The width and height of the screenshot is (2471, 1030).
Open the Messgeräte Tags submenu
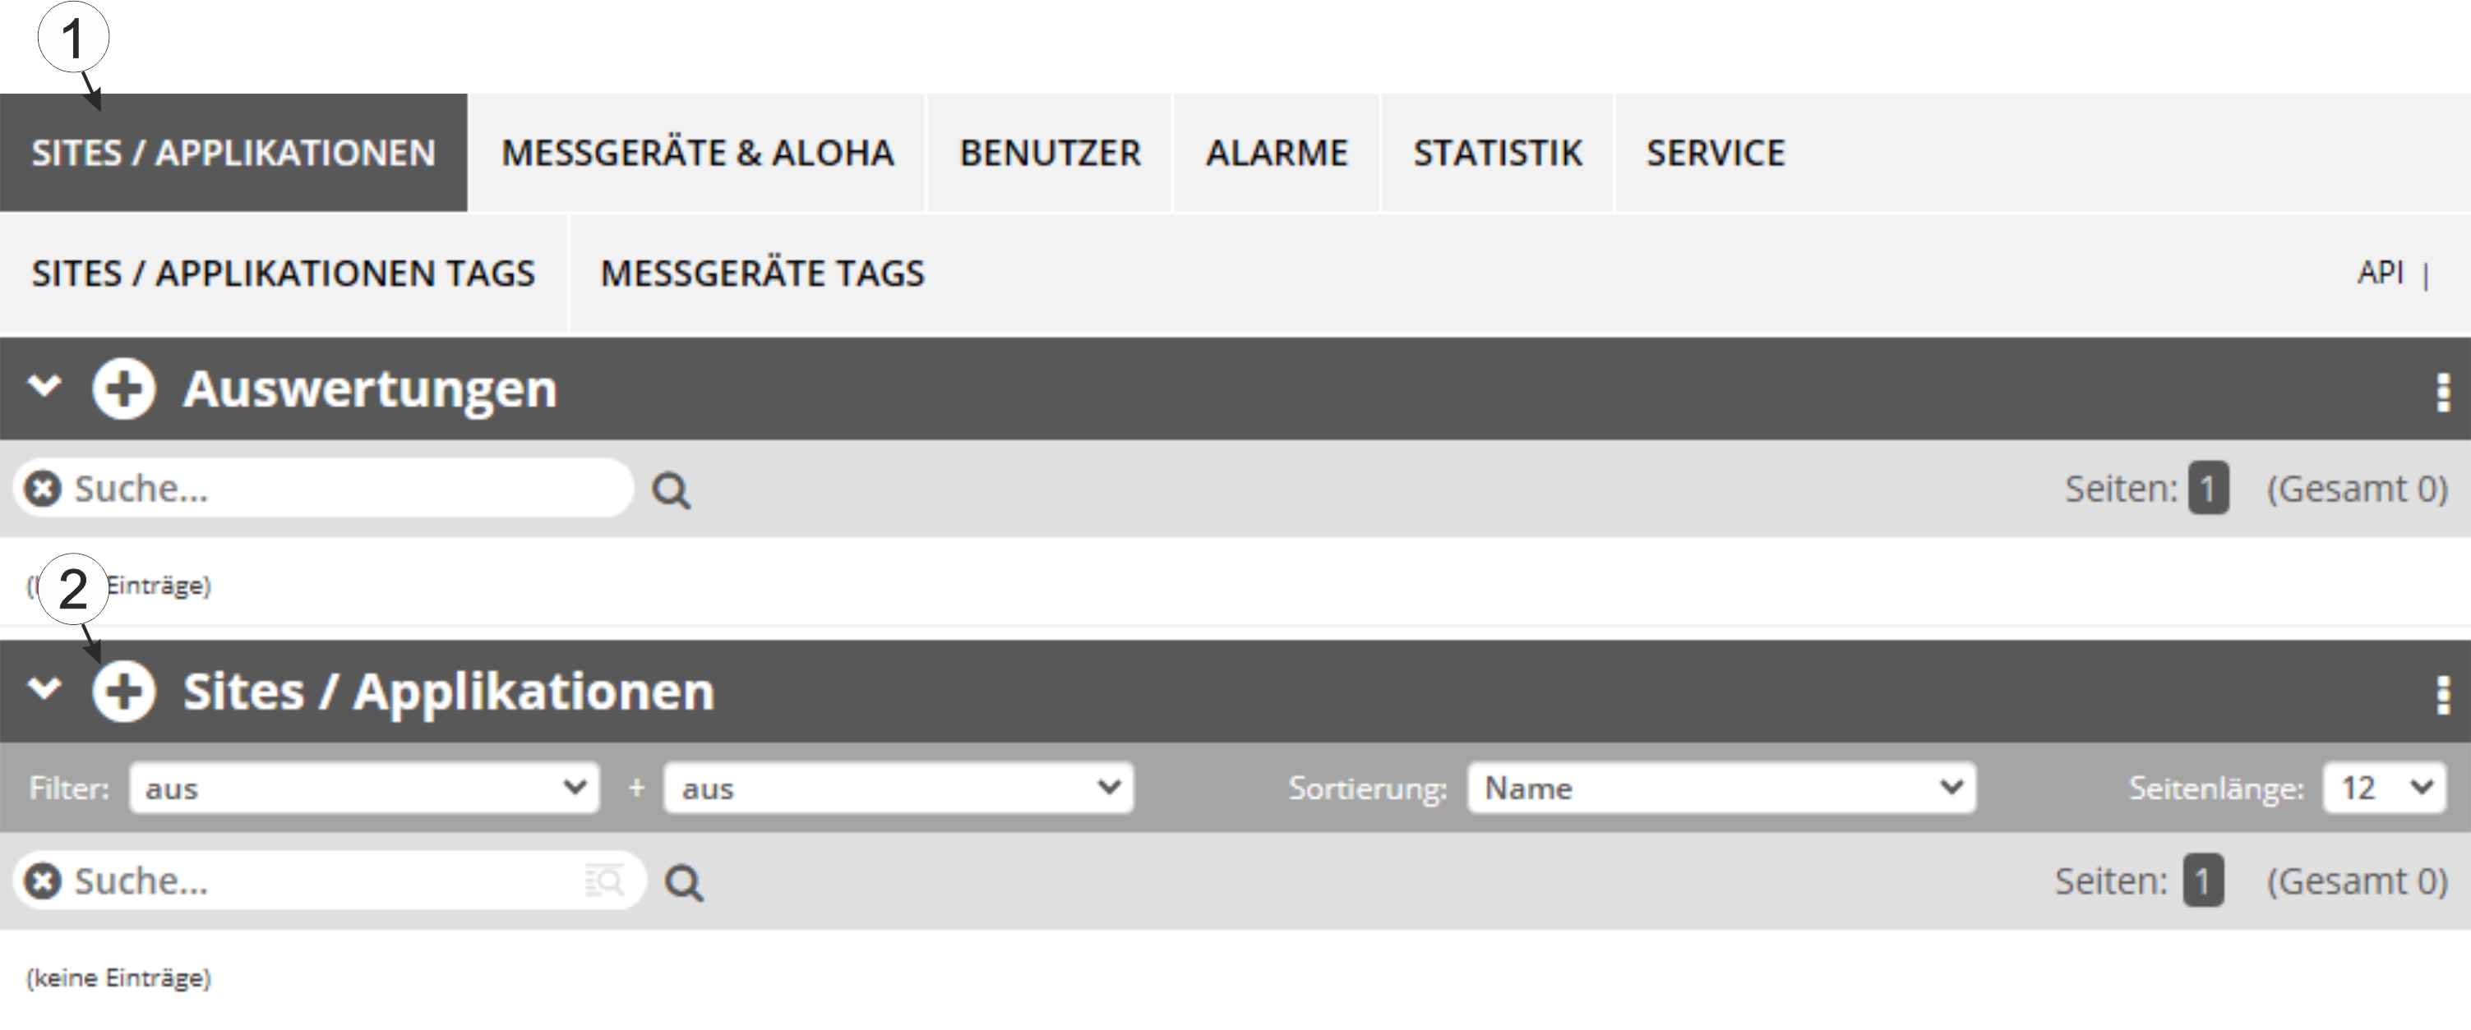763,274
